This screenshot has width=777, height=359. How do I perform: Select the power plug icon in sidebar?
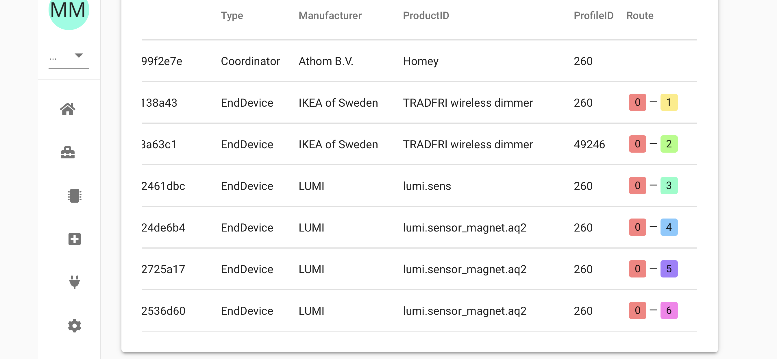click(74, 282)
